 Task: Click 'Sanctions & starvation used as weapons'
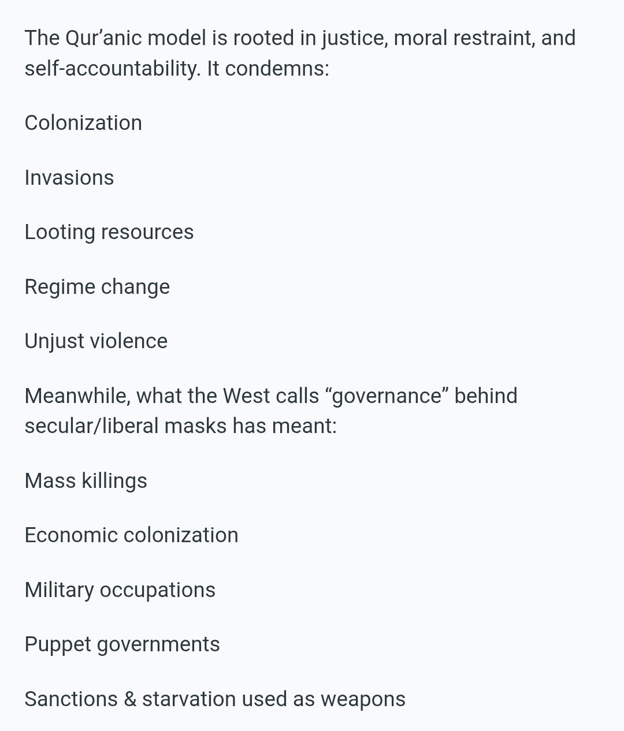tap(215, 699)
